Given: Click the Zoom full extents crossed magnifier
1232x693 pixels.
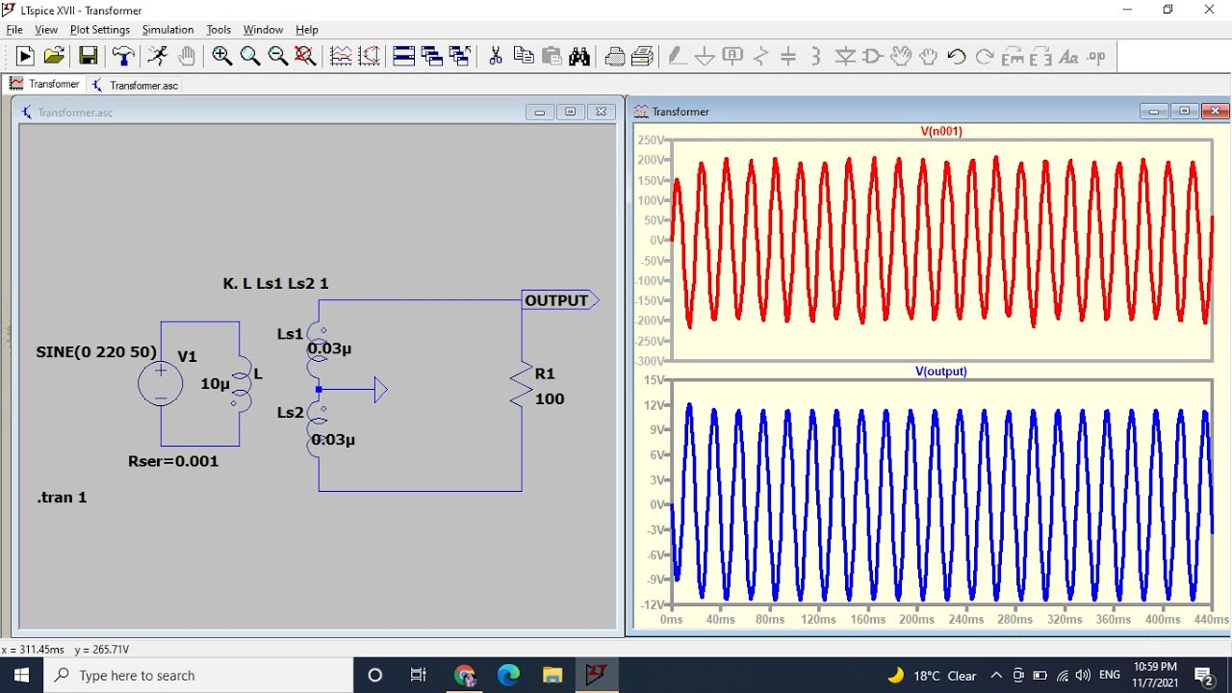Looking at the screenshot, I should (306, 56).
